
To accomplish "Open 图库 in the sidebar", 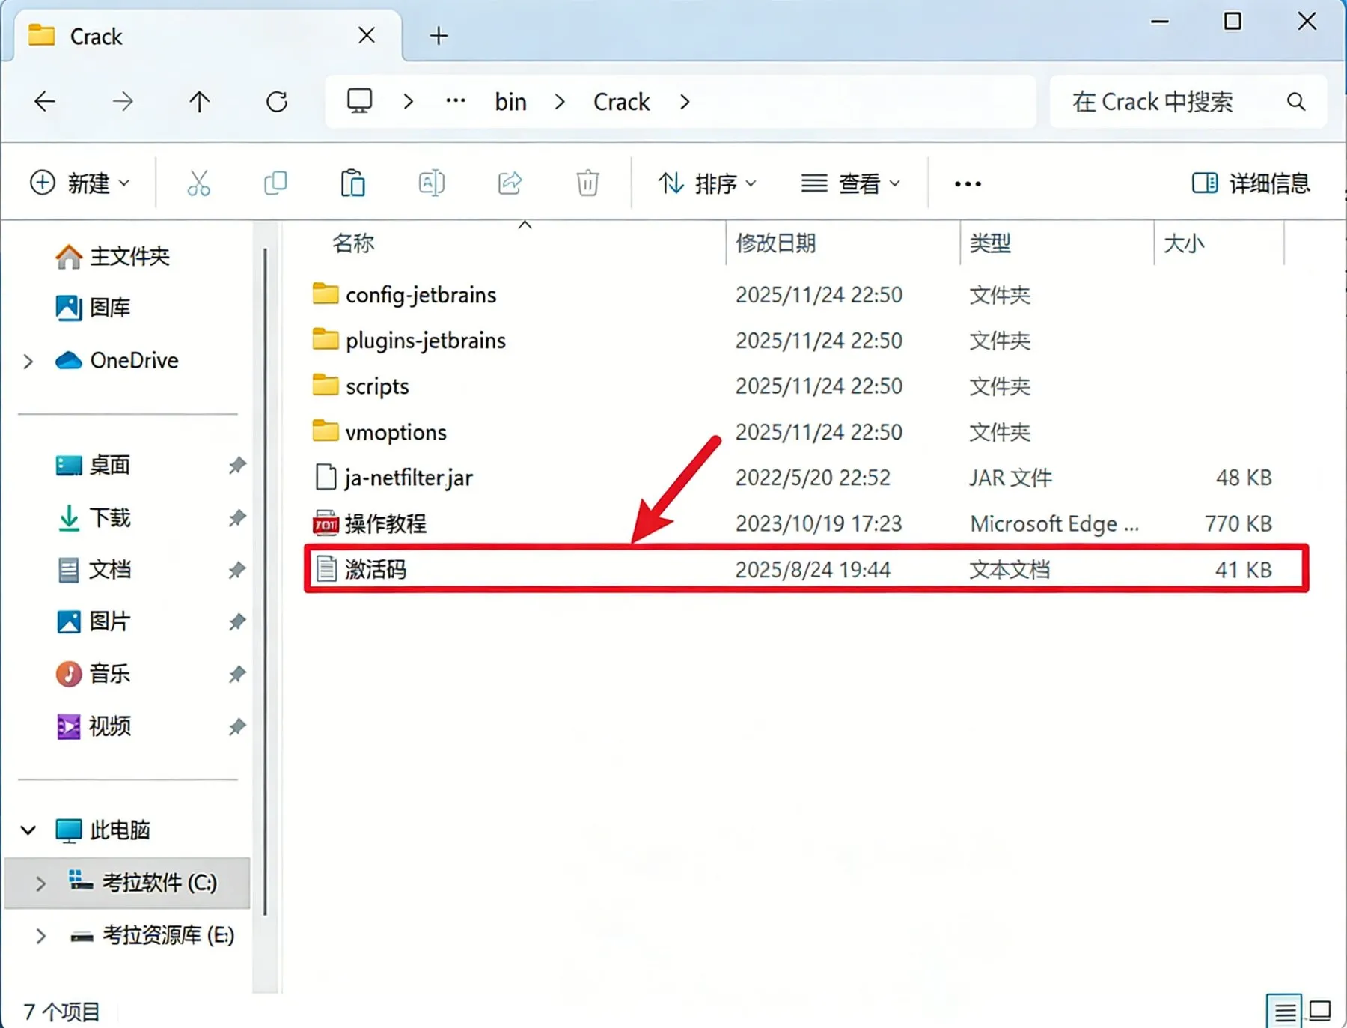I will pyautogui.click(x=93, y=308).
